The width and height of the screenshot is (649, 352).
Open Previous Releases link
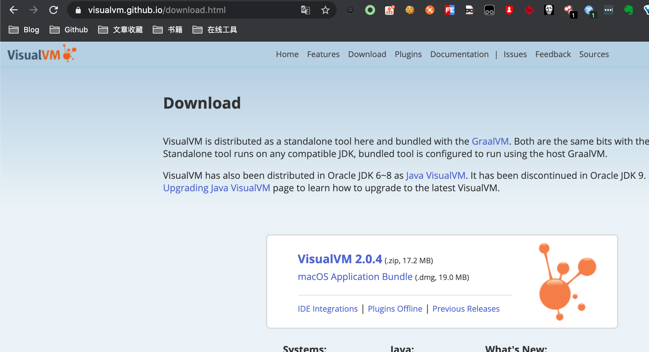(x=466, y=309)
